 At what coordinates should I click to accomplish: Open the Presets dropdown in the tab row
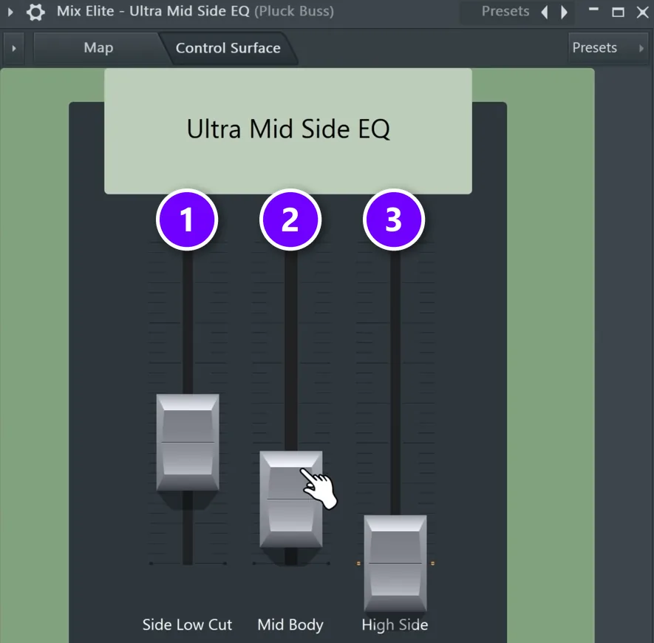[x=608, y=47]
